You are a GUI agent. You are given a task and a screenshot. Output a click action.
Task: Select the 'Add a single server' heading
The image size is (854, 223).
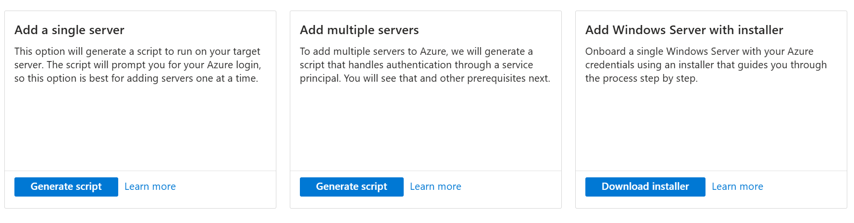pos(69,30)
